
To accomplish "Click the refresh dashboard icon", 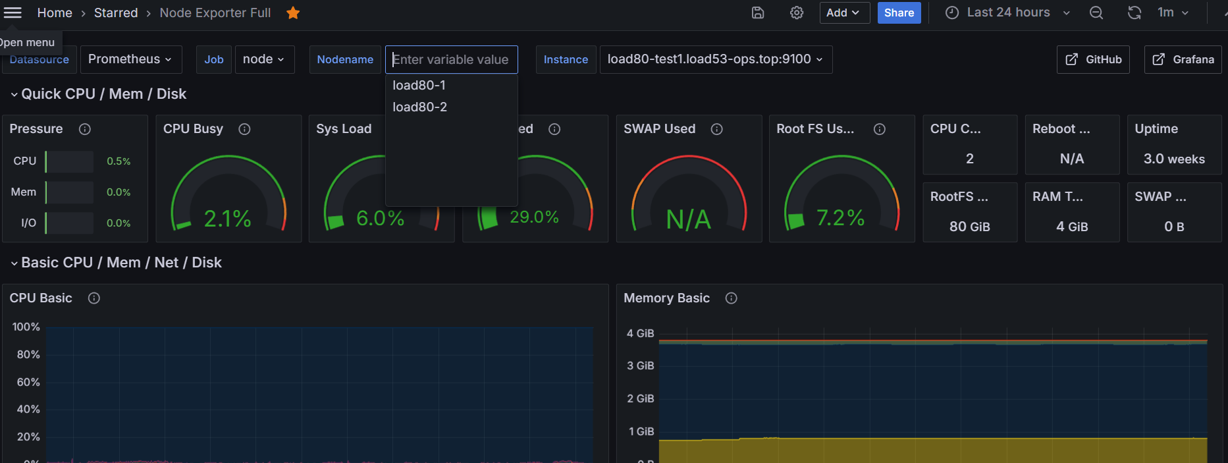I will pos(1134,13).
